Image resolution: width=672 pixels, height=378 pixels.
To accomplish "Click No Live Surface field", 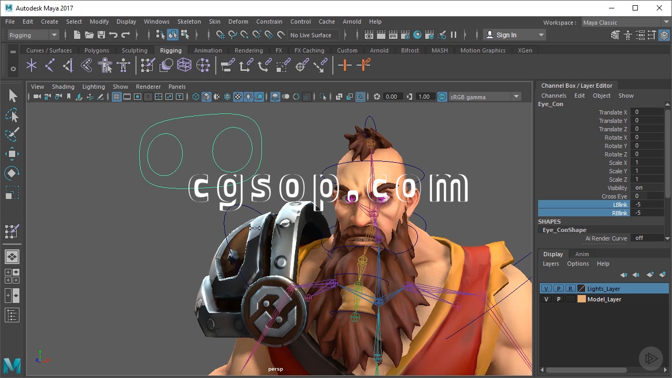I will coord(313,35).
